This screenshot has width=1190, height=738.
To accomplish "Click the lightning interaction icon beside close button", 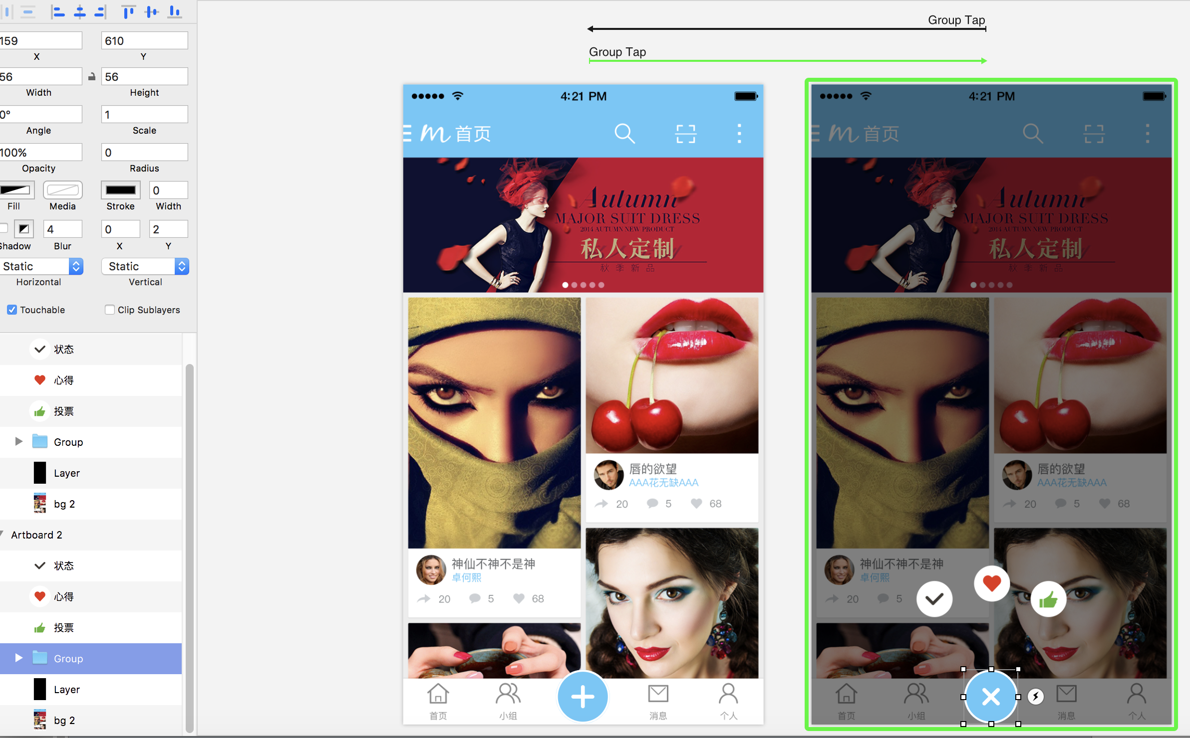I will pyautogui.click(x=1036, y=696).
